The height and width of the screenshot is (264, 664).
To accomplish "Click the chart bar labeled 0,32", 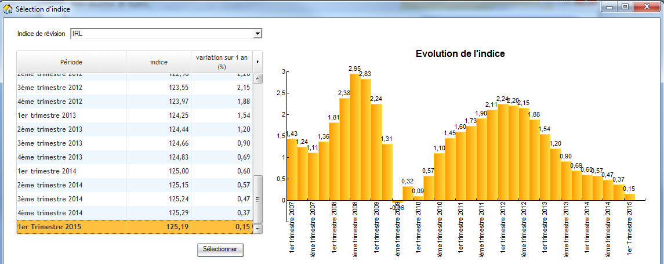I will tap(408, 193).
